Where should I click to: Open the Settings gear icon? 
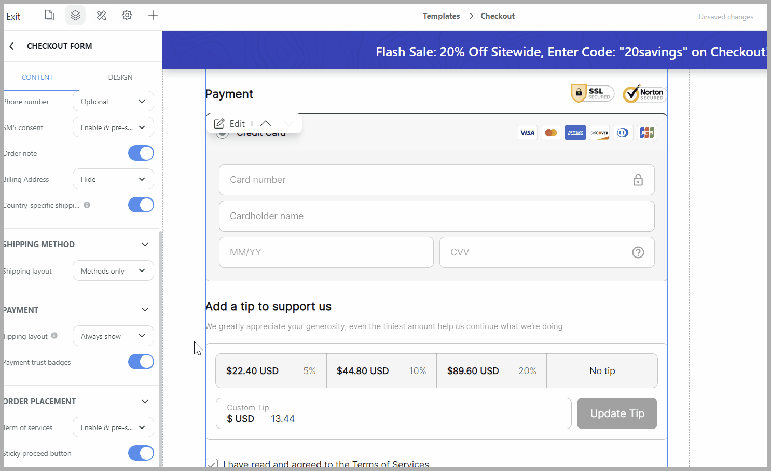[x=127, y=16]
